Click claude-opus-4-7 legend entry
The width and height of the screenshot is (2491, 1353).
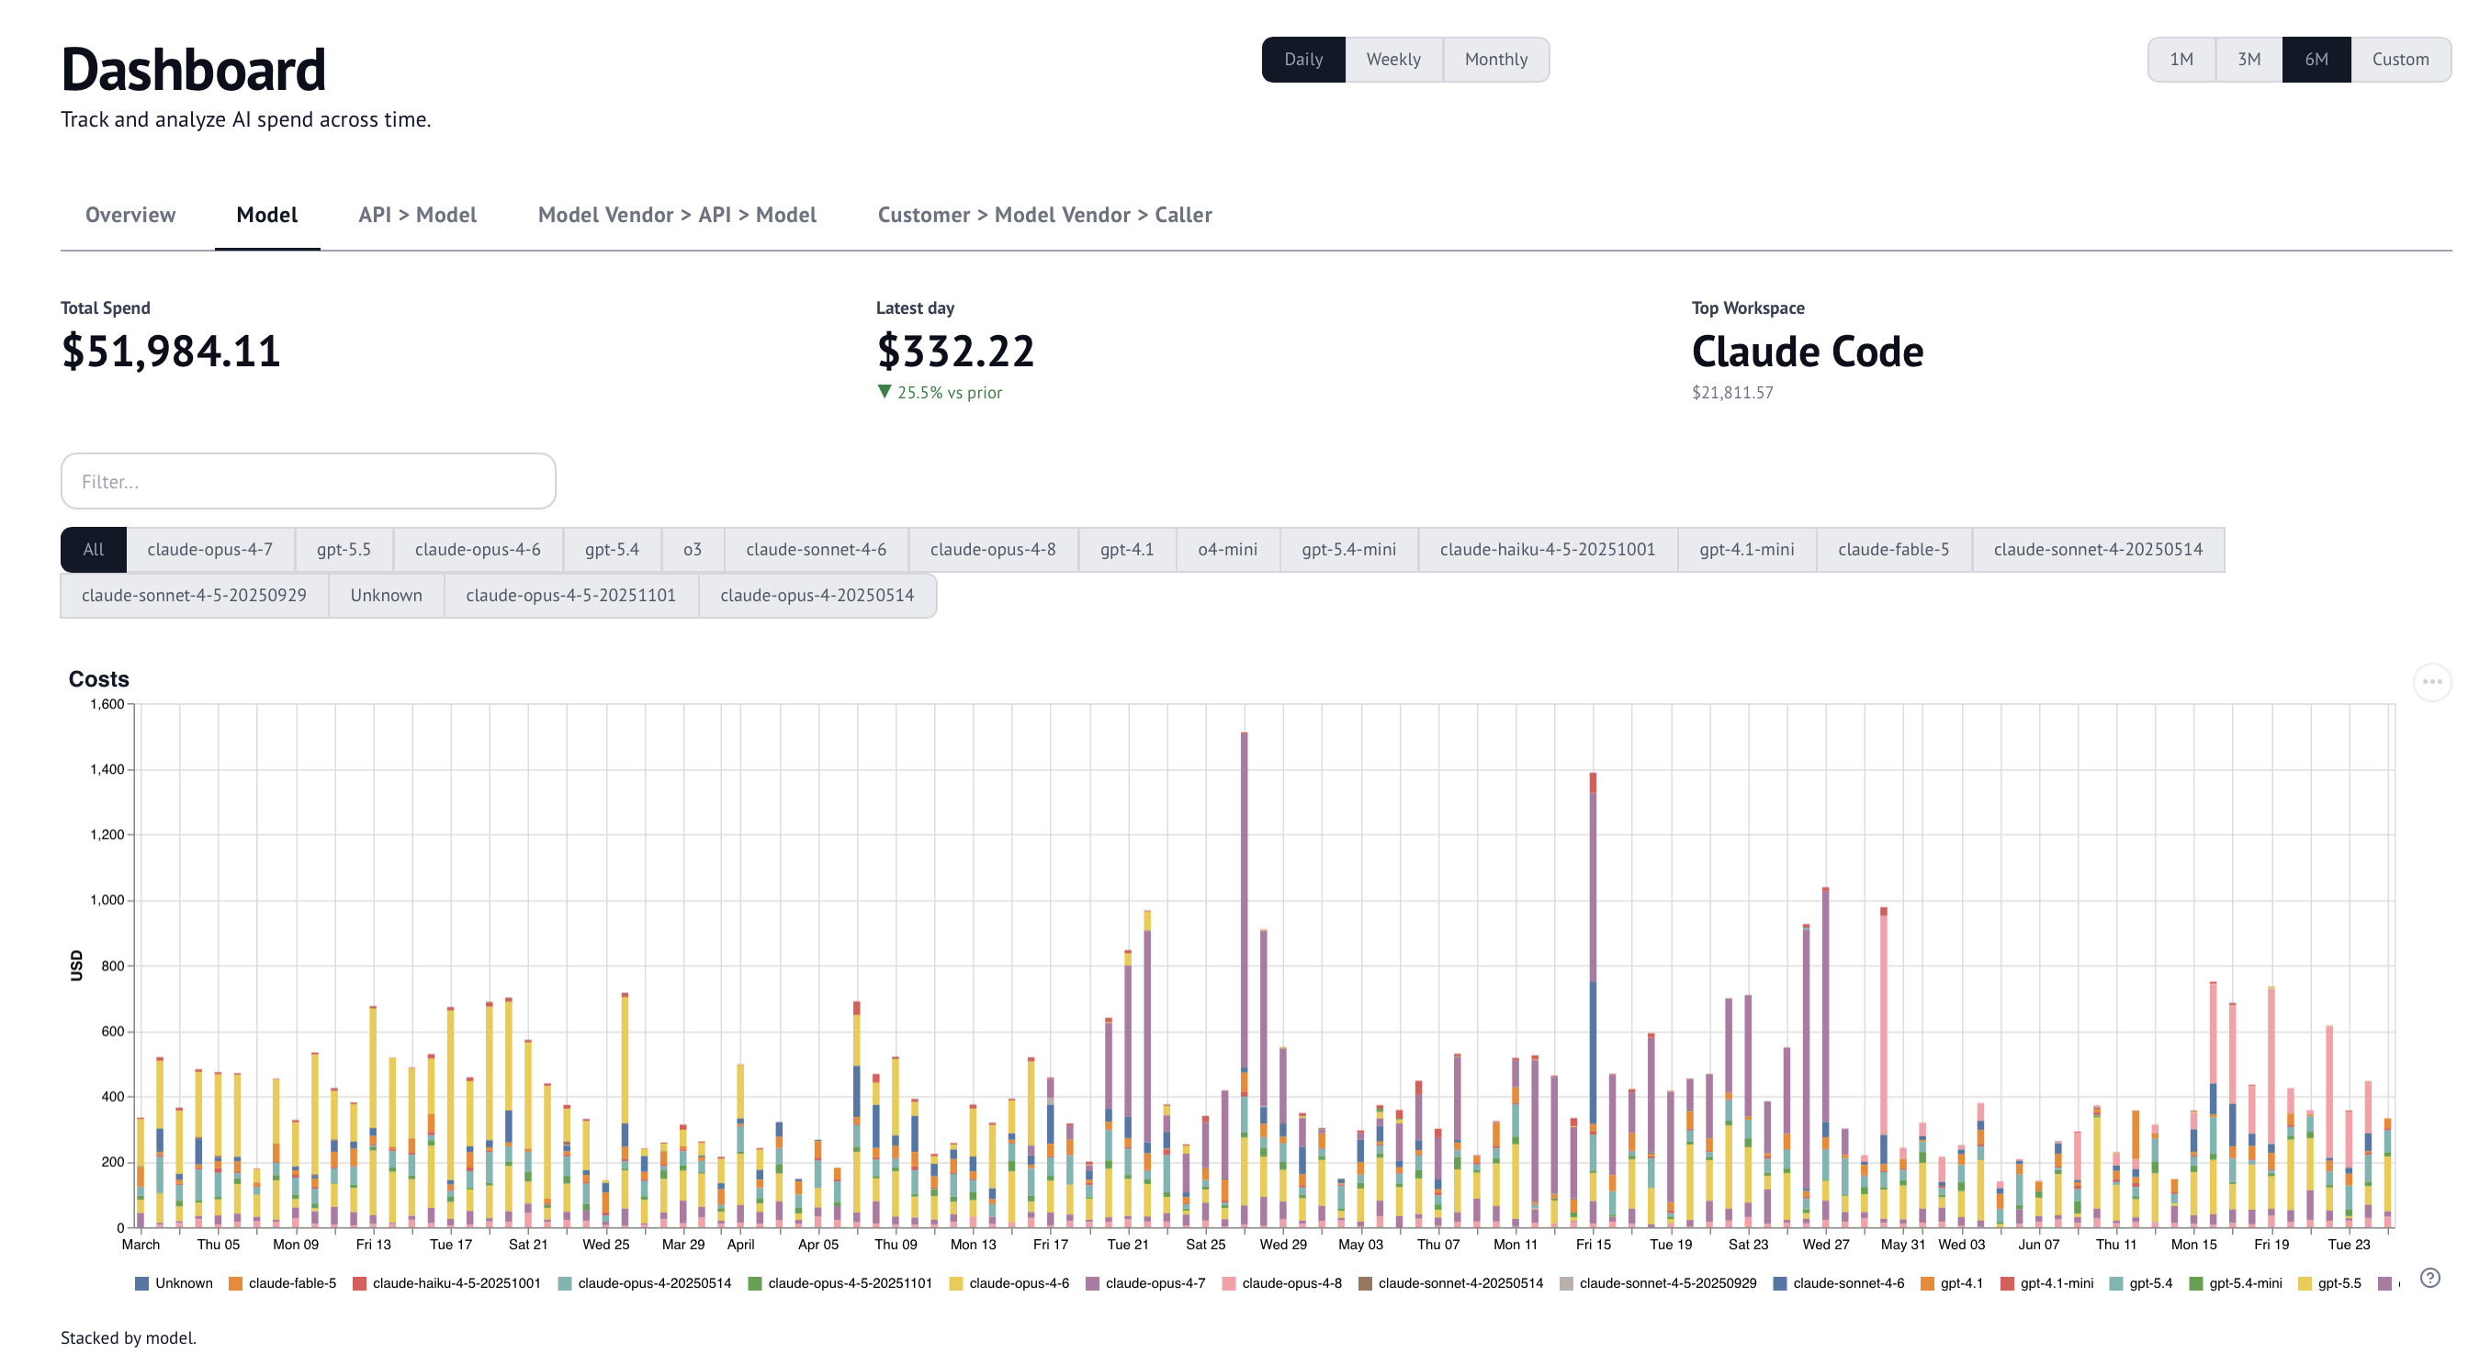pos(1146,1283)
